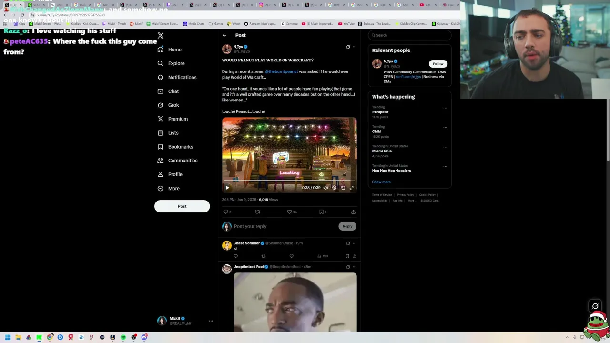
Task: Click the X logo in sidebar
Action: point(161,36)
